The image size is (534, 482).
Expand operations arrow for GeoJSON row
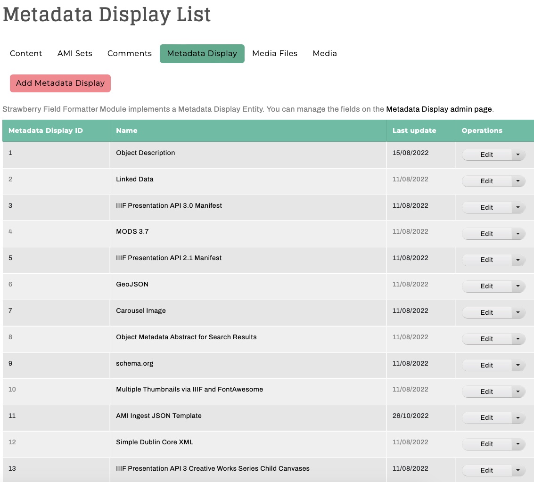pyautogui.click(x=518, y=286)
